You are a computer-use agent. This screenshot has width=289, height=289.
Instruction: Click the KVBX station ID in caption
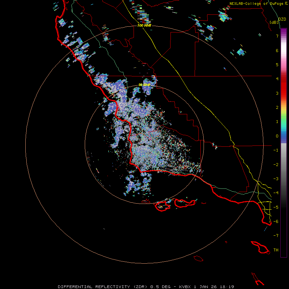click(185, 287)
